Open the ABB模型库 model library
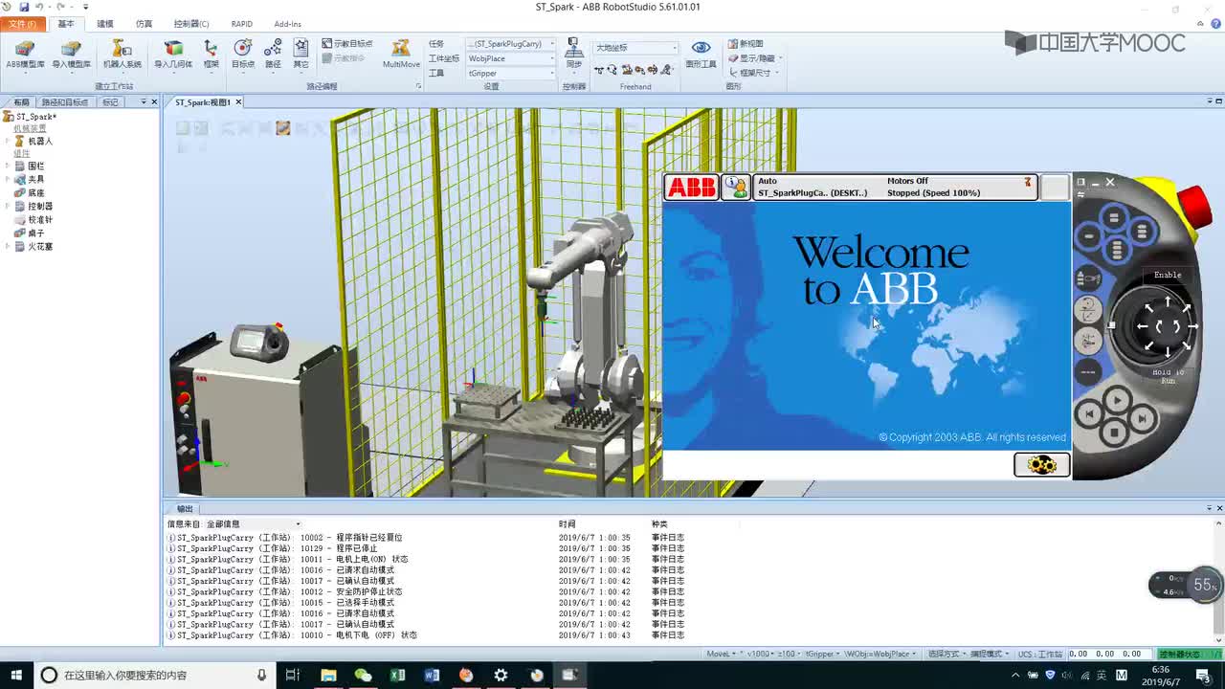The width and height of the screenshot is (1225, 689). click(x=26, y=55)
